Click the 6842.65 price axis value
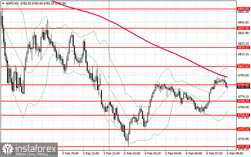The image size is (251, 157). [243, 22]
